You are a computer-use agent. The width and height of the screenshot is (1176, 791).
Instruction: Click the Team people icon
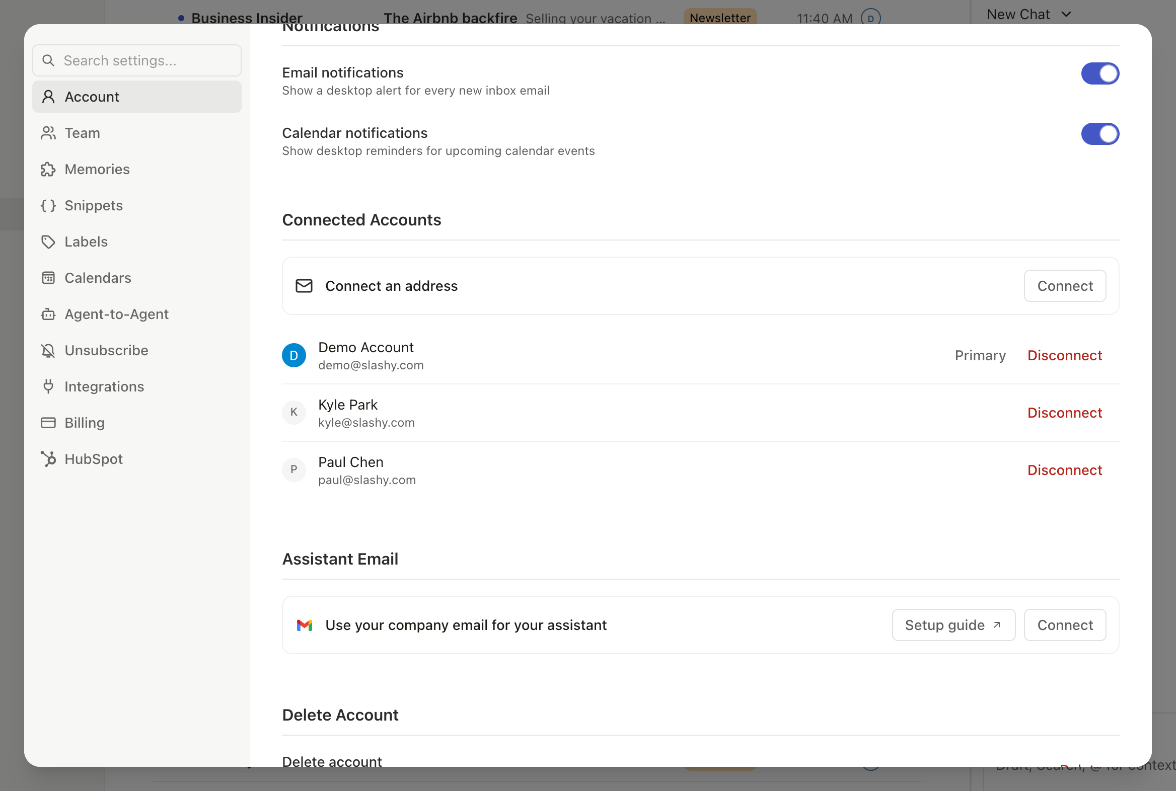click(48, 133)
